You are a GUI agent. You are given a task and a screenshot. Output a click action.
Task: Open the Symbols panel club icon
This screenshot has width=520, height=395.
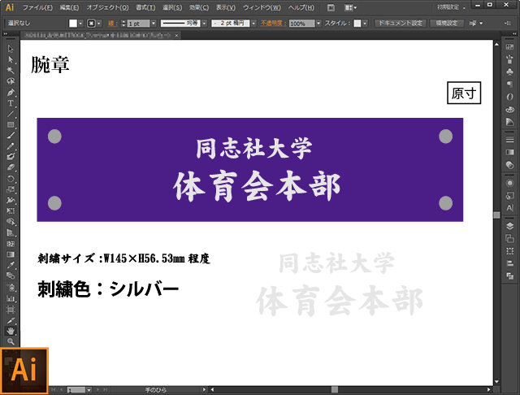[x=509, y=72]
